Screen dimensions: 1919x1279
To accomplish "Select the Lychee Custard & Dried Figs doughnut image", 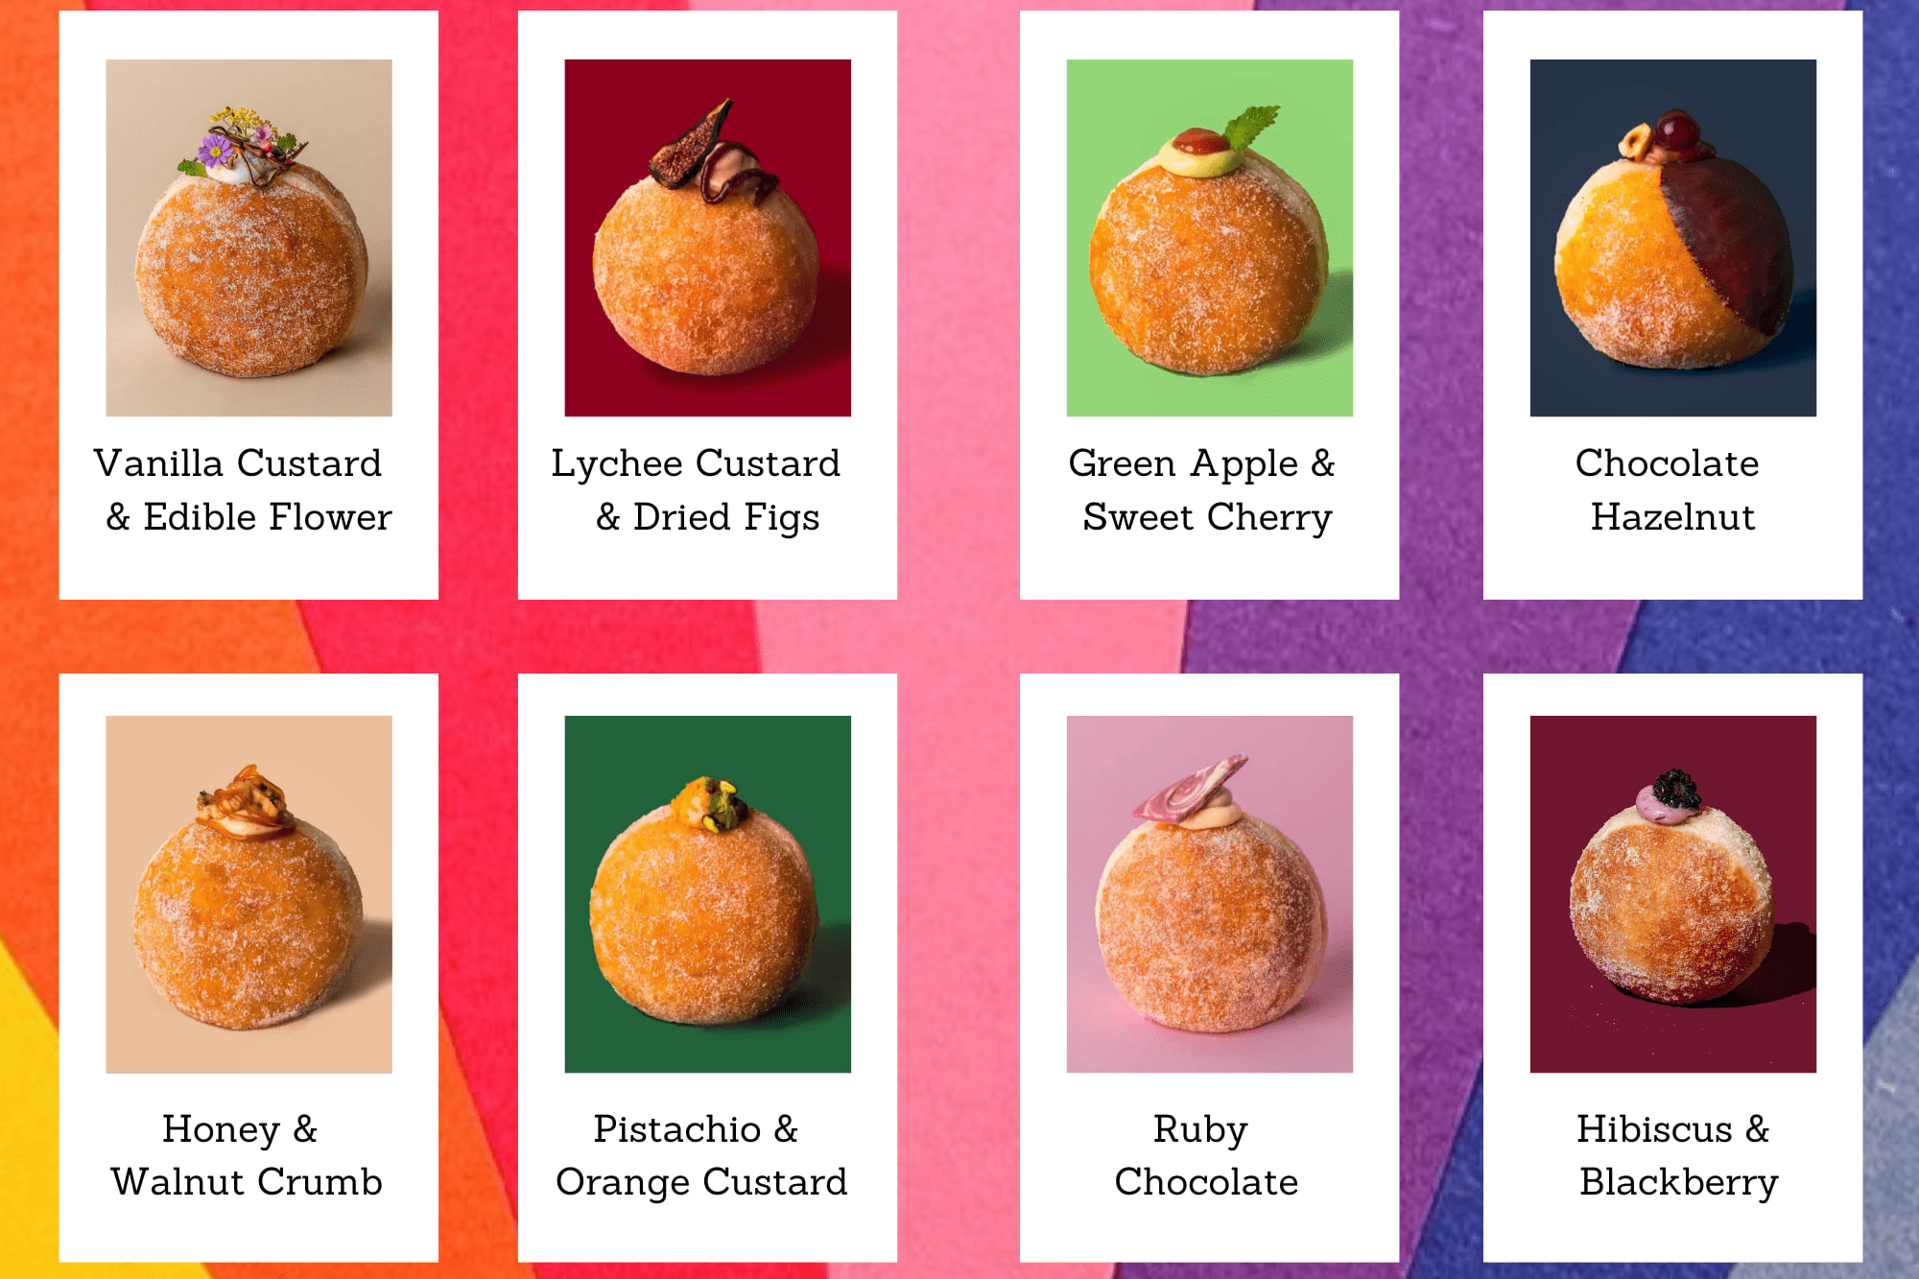I will tap(707, 238).
